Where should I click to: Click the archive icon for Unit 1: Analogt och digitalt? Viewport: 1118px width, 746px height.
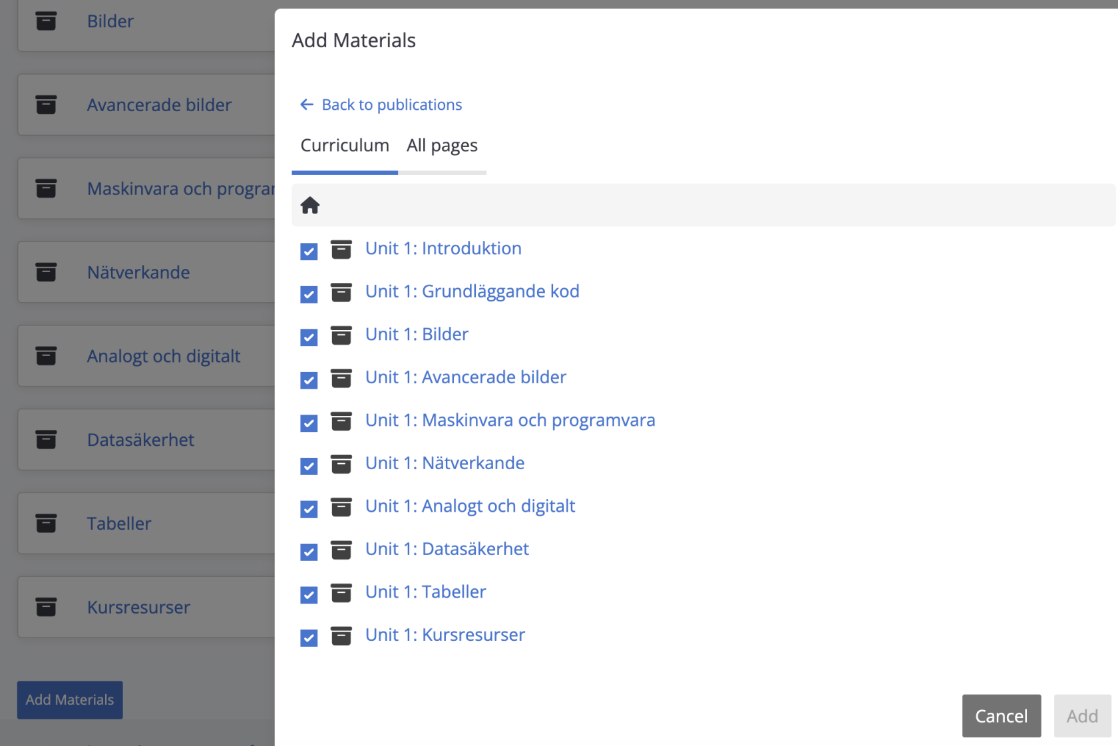(341, 507)
